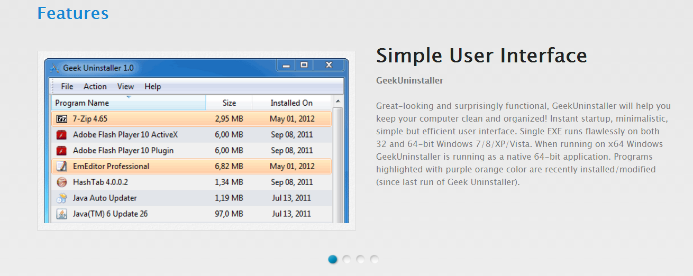Screen dimensions: 693x276
Task: Click the Java Auto Updater icon
Action: click(62, 198)
